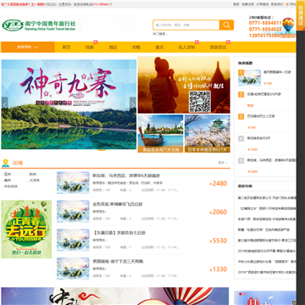Open the orange 免费通话 side tab
This screenshot has width=305, height=305.
pyautogui.click(x=300, y=15)
